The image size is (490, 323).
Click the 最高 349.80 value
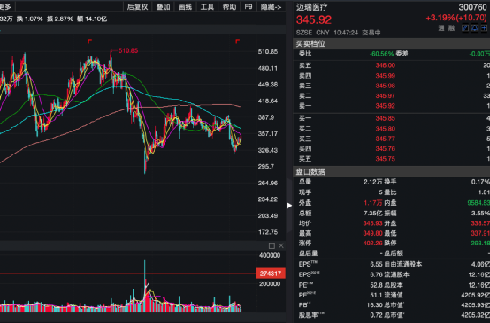[x=372, y=233]
